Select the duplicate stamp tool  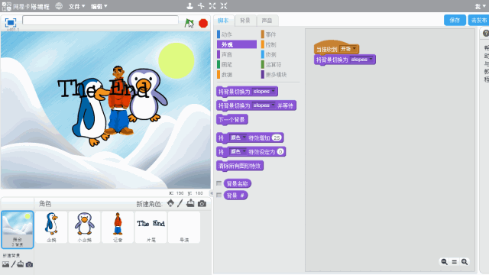point(189,5)
